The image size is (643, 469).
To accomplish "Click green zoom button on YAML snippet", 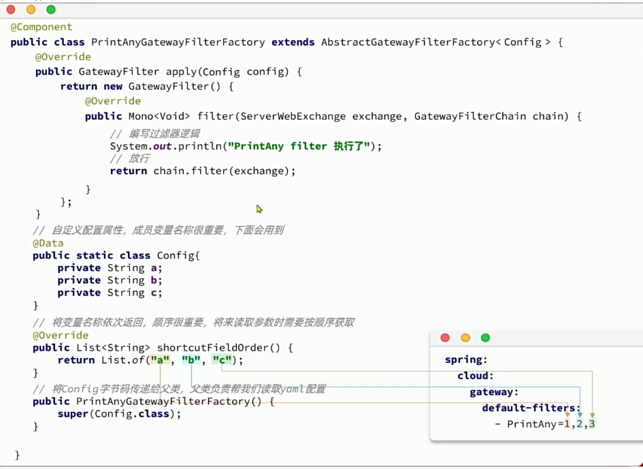I will (x=485, y=338).
